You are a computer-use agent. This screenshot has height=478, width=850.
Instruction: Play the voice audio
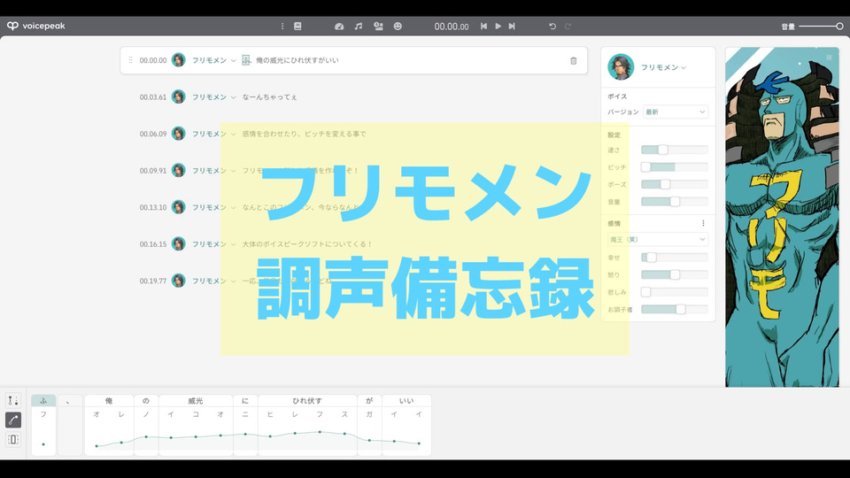tap(498, 26)
